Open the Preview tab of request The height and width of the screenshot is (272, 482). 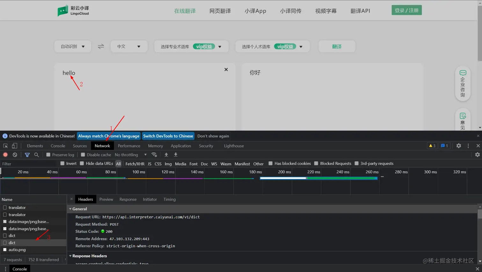click(x=106, y=199)
